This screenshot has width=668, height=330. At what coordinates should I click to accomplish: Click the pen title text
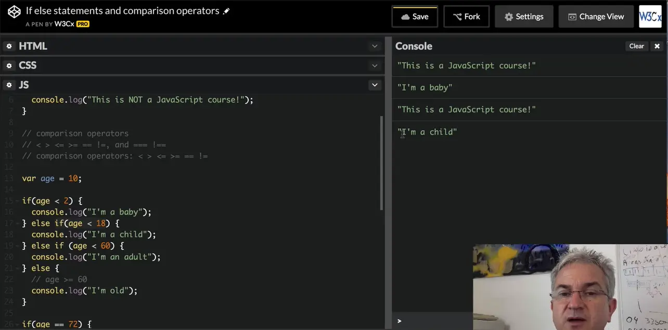click(x=122, y=10)
